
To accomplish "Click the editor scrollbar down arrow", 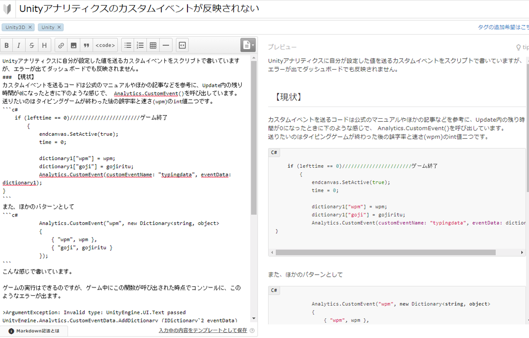I will (x=254, y=318).
